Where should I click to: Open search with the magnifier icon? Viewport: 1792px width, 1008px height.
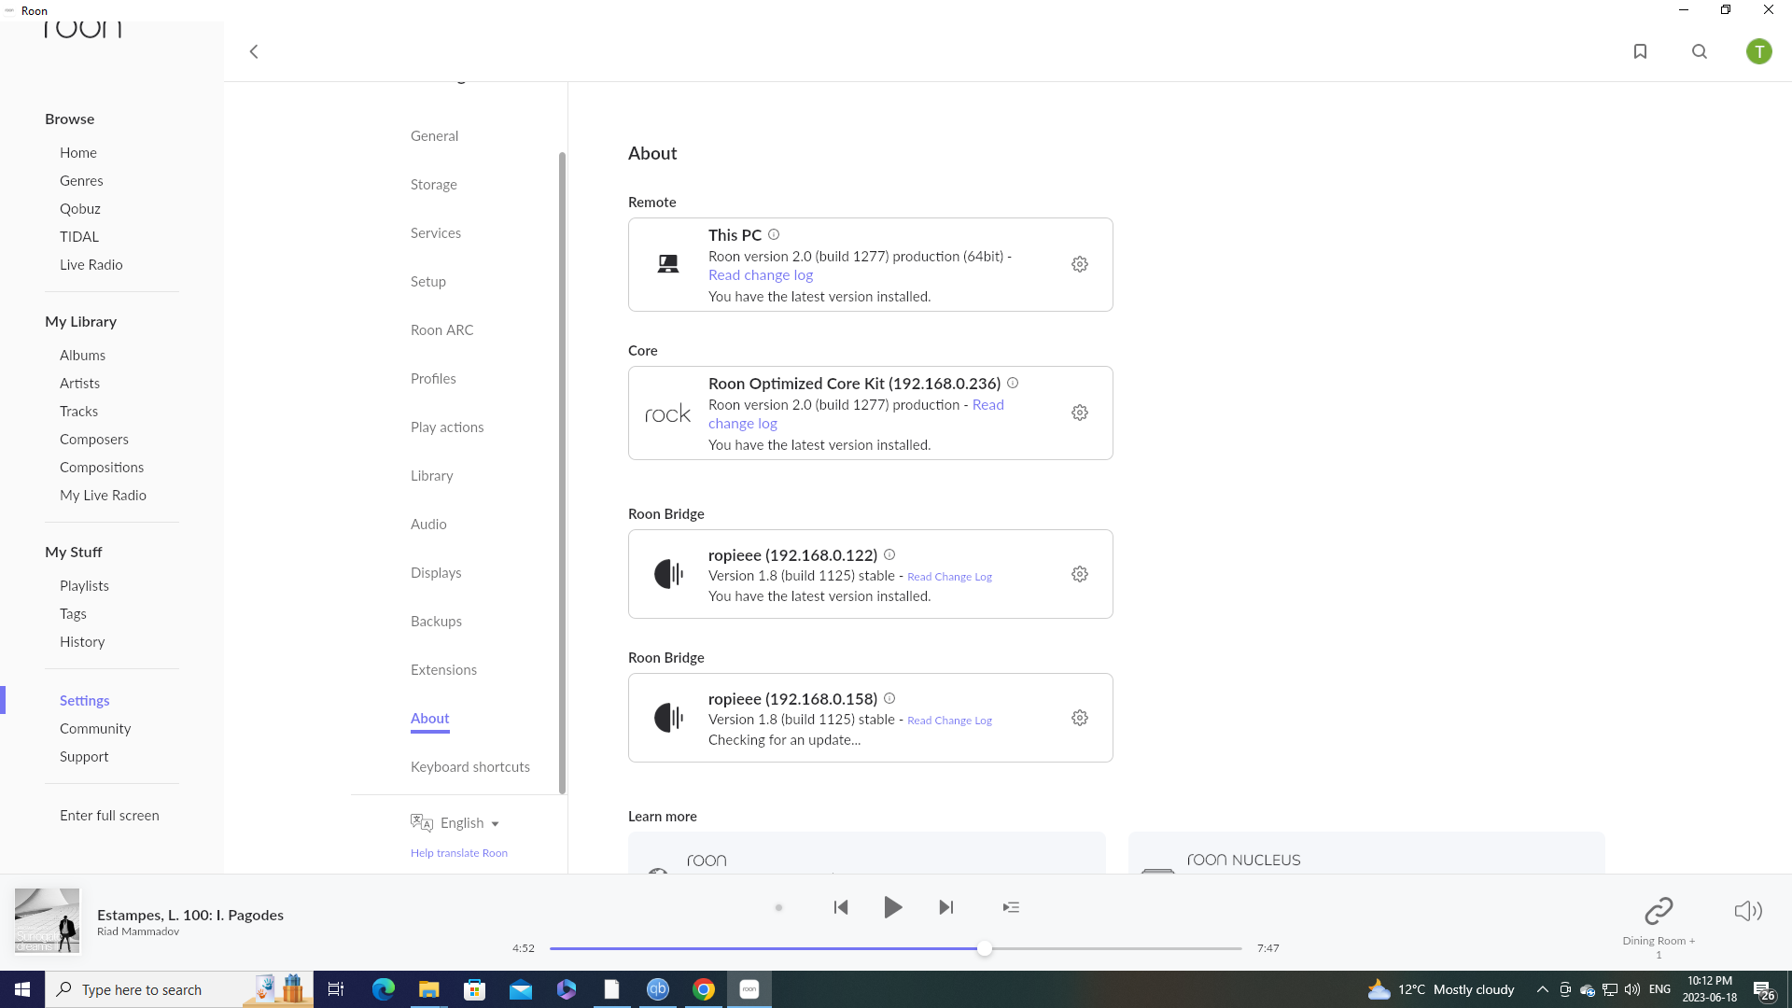coord(1700,51)
